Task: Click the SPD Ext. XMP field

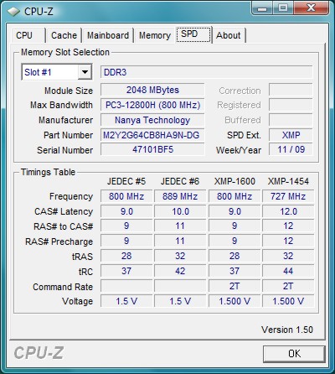Action: [291, 135]
